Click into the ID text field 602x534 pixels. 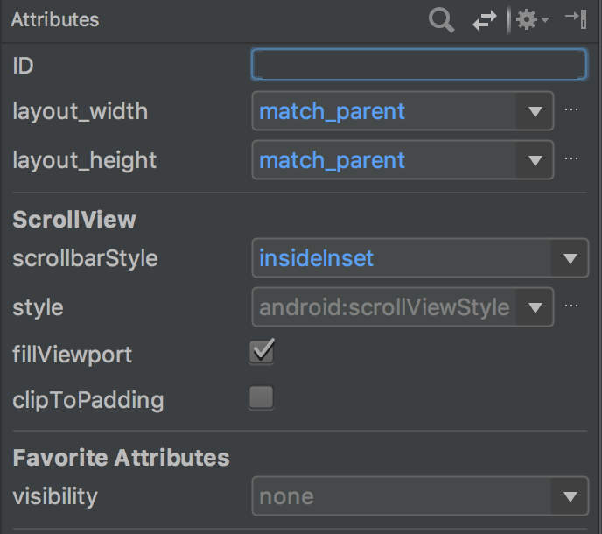pyautogui.click(x=419, y=65)
